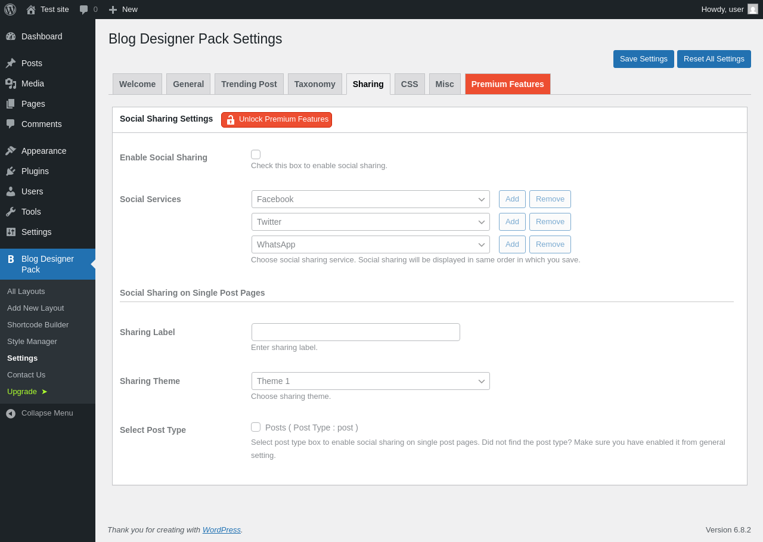Click the Save Settings button
Viewport: 763px width, 542px height.
[x=644, y=59]
